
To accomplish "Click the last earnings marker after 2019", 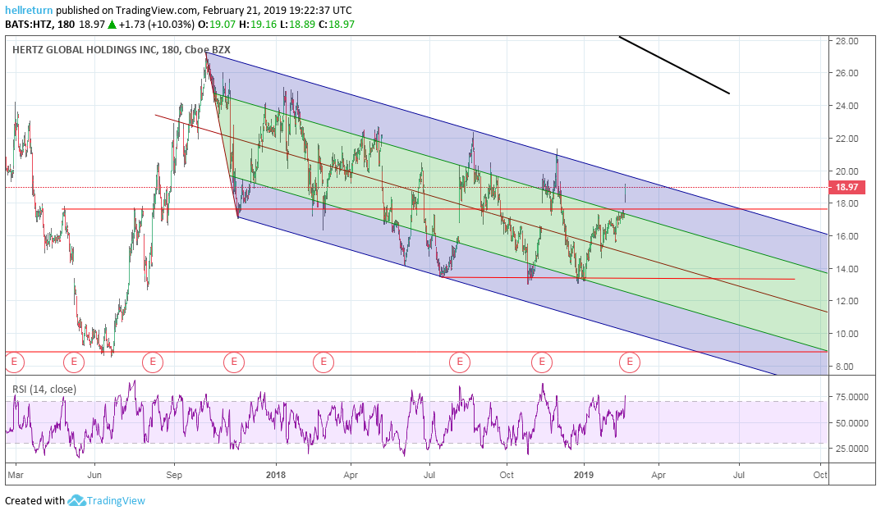I will tap(629, 362).
